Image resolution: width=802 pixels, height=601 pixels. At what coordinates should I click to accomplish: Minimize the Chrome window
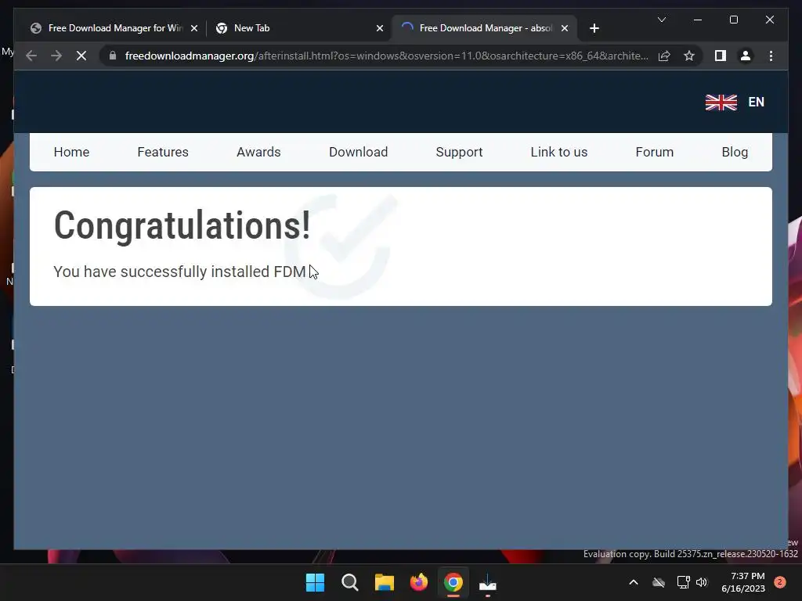point(698,20)
